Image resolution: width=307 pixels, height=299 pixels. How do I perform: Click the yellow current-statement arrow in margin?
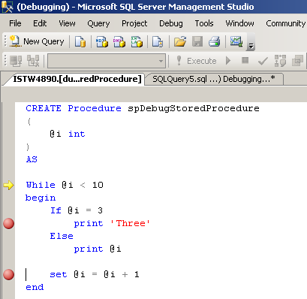tap(9, 186)
